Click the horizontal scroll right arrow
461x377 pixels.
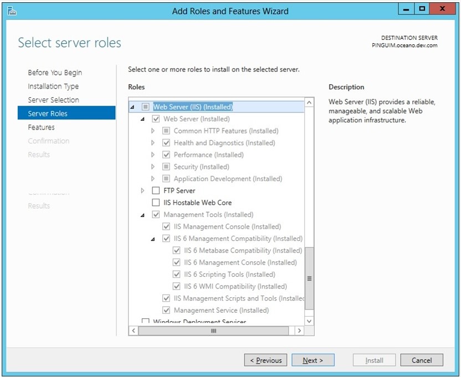pos(299,330)
